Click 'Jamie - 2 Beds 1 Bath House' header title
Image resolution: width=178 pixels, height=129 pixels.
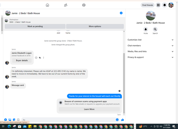[x=26, y=13]
